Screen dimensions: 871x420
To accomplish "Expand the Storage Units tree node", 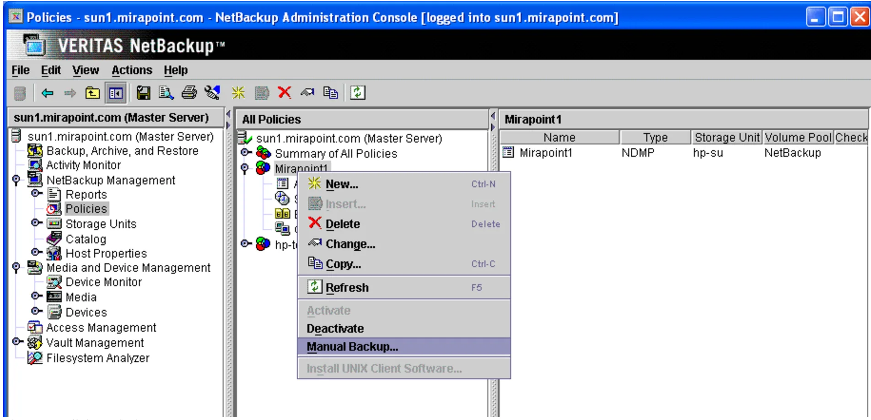I will click(x=37, y=223).
